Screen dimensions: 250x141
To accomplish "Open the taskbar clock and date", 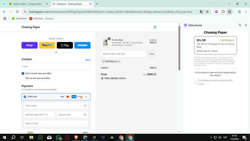I will tap(234, 137).
